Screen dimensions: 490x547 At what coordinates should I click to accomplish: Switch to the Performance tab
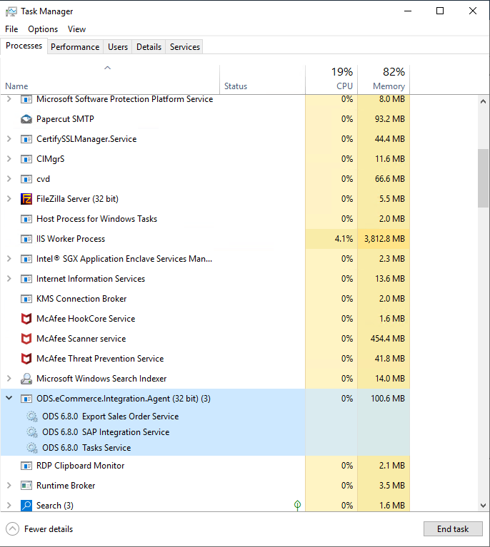tap(75, 47)
